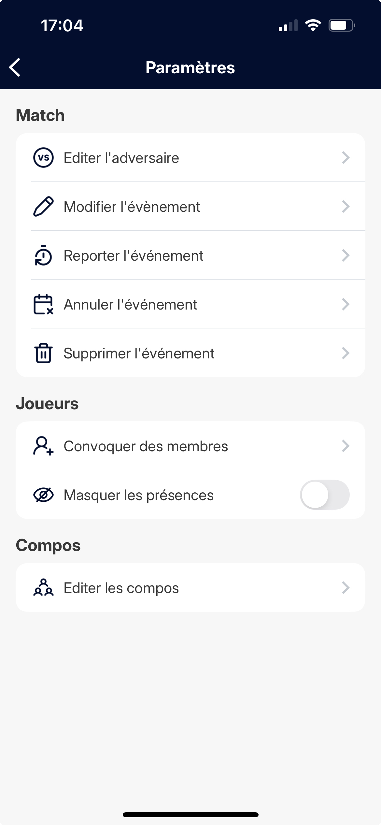381x825 pixels.
Task: Tap the postpone clock icon
Action: (x=43, y=255)
